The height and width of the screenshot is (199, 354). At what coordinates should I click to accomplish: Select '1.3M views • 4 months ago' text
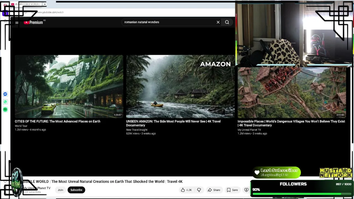30,130
